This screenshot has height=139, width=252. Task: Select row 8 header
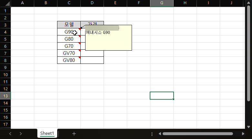coord(5,60)
